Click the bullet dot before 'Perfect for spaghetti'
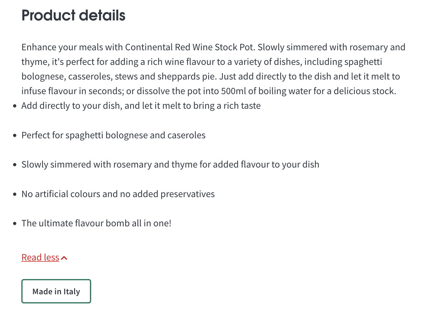The height and width of the screenshot is (315, 431). 15,136
